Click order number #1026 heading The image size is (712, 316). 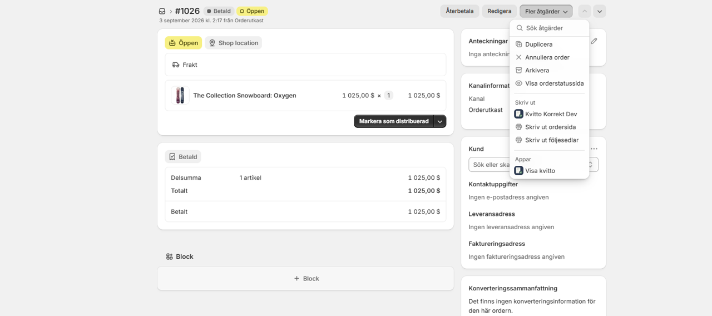coord(187,11)
